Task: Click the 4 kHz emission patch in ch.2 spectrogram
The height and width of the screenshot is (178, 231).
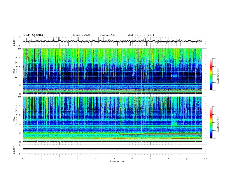Action: tap(174, 123)
